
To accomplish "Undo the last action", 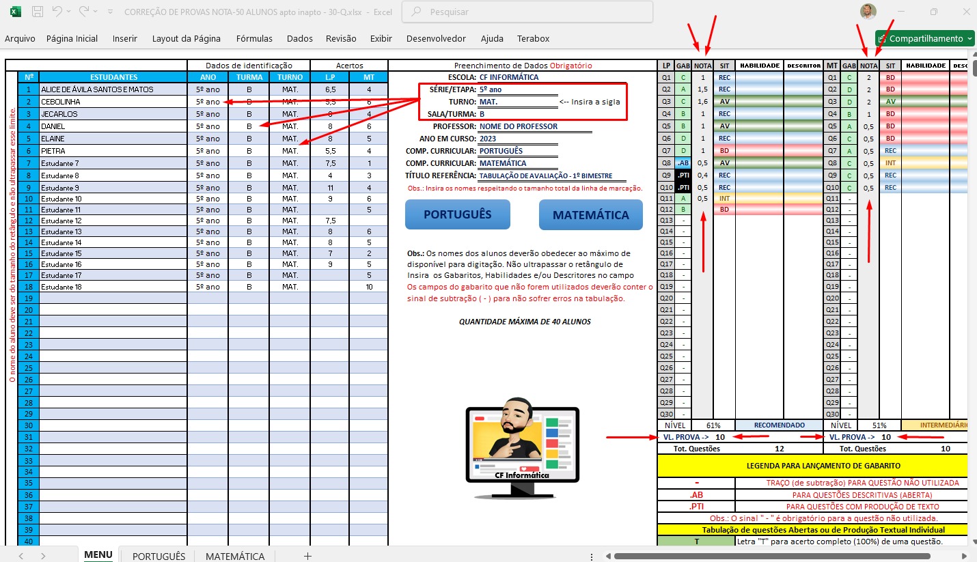I will [x=58, y=12].
